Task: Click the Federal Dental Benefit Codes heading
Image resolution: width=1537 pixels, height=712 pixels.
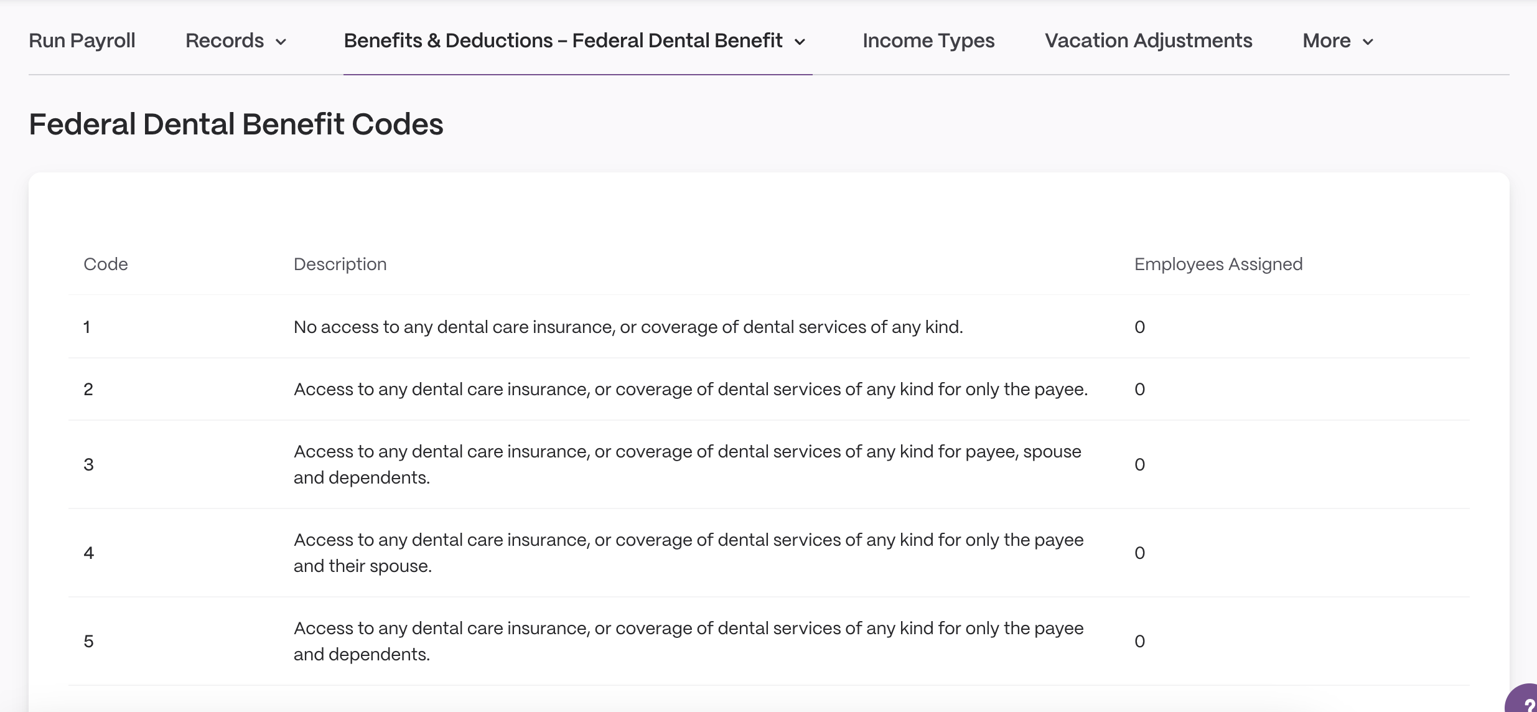Action: click(236, 124)
